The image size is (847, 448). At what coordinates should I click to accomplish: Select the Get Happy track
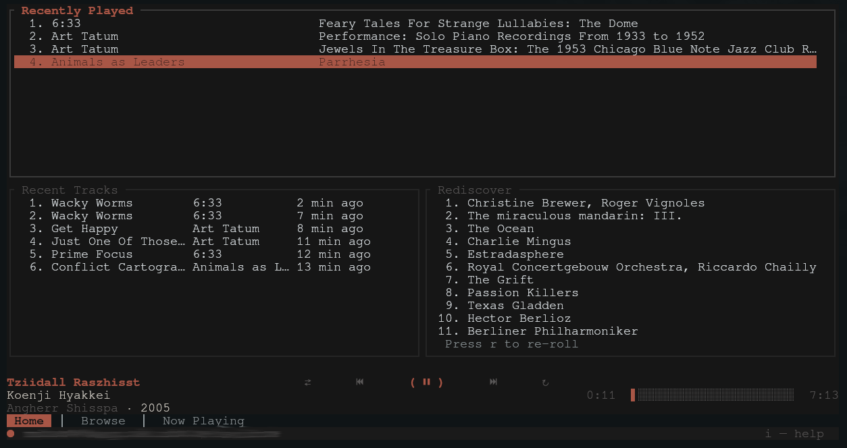click(x=214, y=229)
